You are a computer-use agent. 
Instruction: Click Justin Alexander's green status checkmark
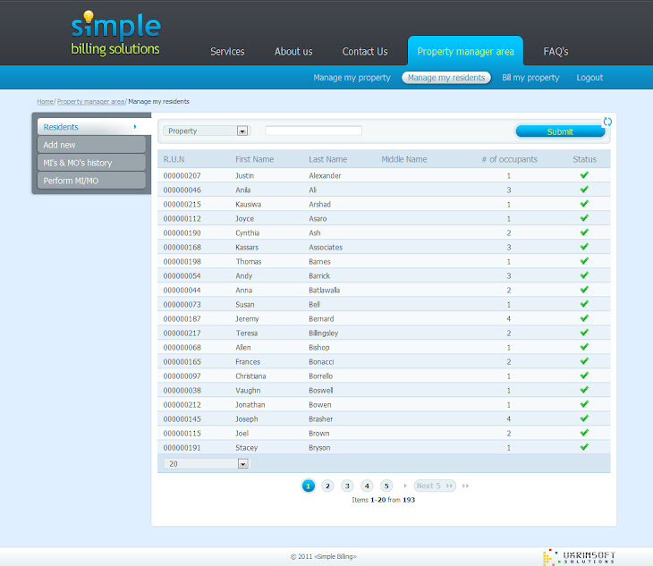tap(584, 175)
